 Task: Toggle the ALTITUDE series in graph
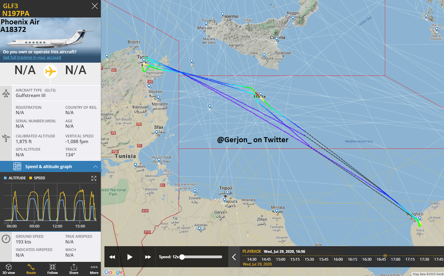(x=15, y=178)
